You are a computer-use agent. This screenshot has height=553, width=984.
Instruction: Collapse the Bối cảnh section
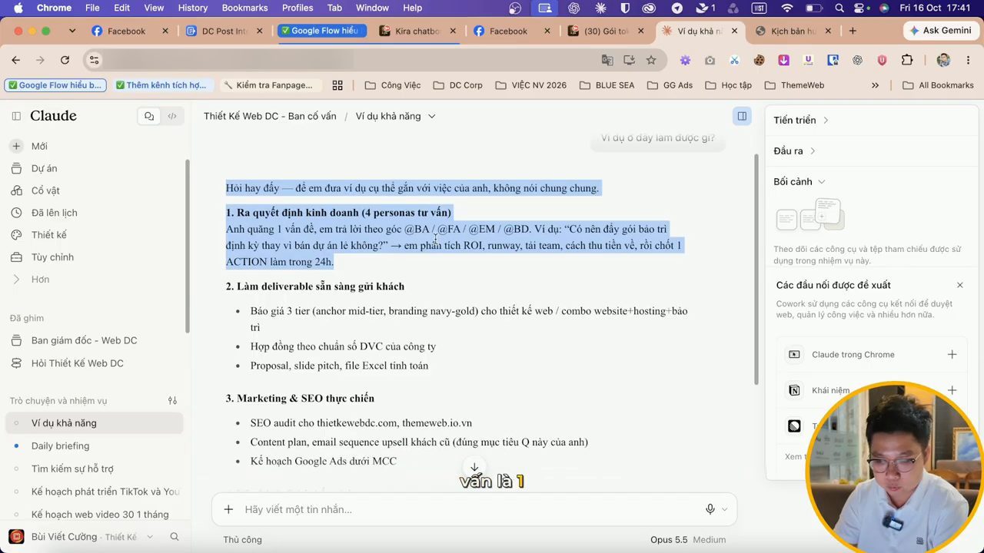click(x=799, y=181)
